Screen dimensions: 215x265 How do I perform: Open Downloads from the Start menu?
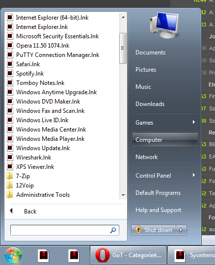tap(150, 104)
